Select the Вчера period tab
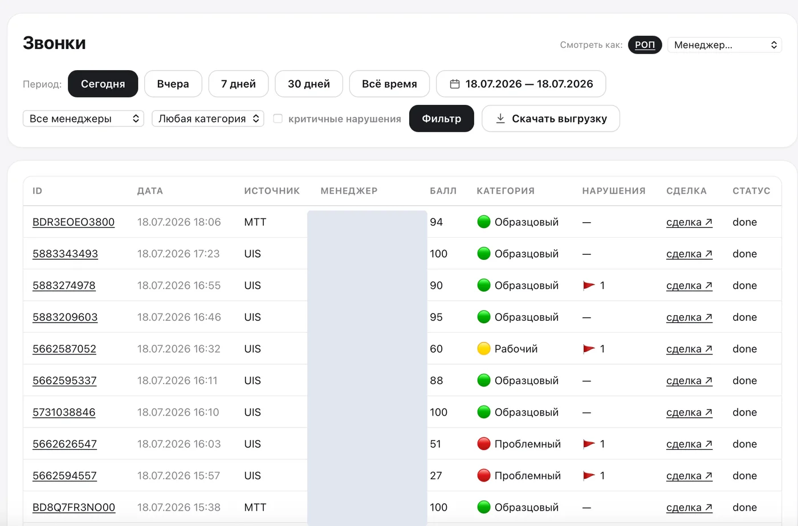Image resolution: width=798 pixels, height=526 pixels. (x=173, y=84)
